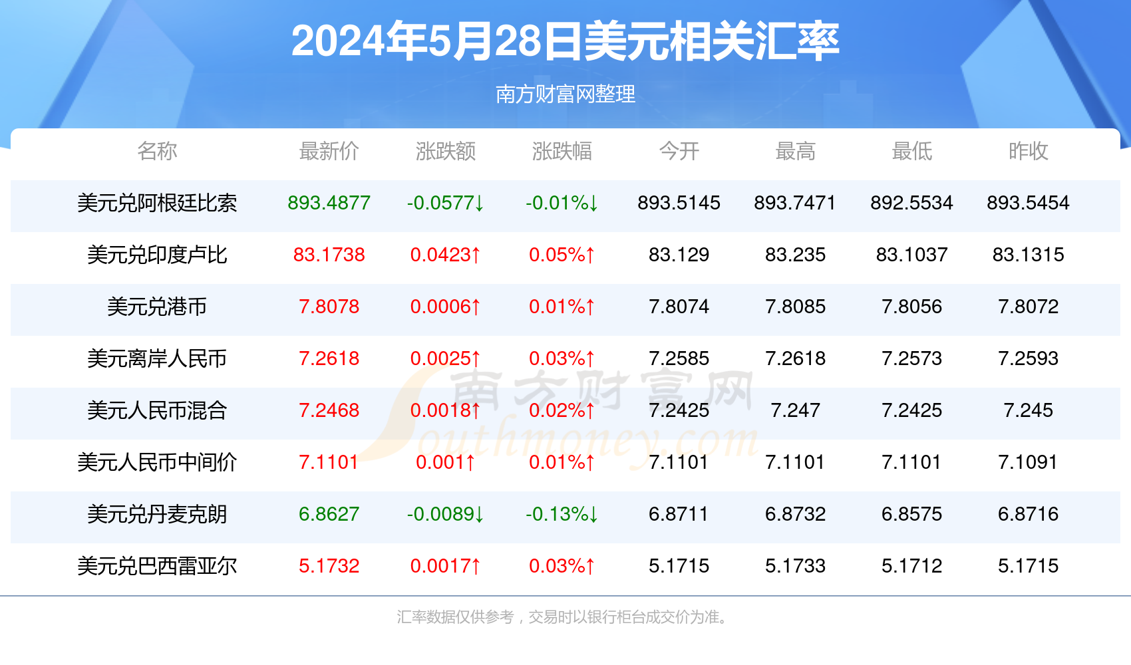Click the high value 7.247
1131x665 pixels.
click(795, 410)
